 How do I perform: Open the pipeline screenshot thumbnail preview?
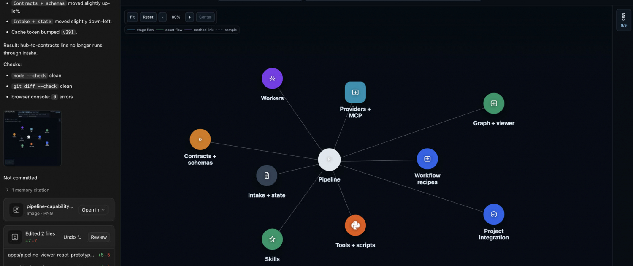(x=32, y=138)
